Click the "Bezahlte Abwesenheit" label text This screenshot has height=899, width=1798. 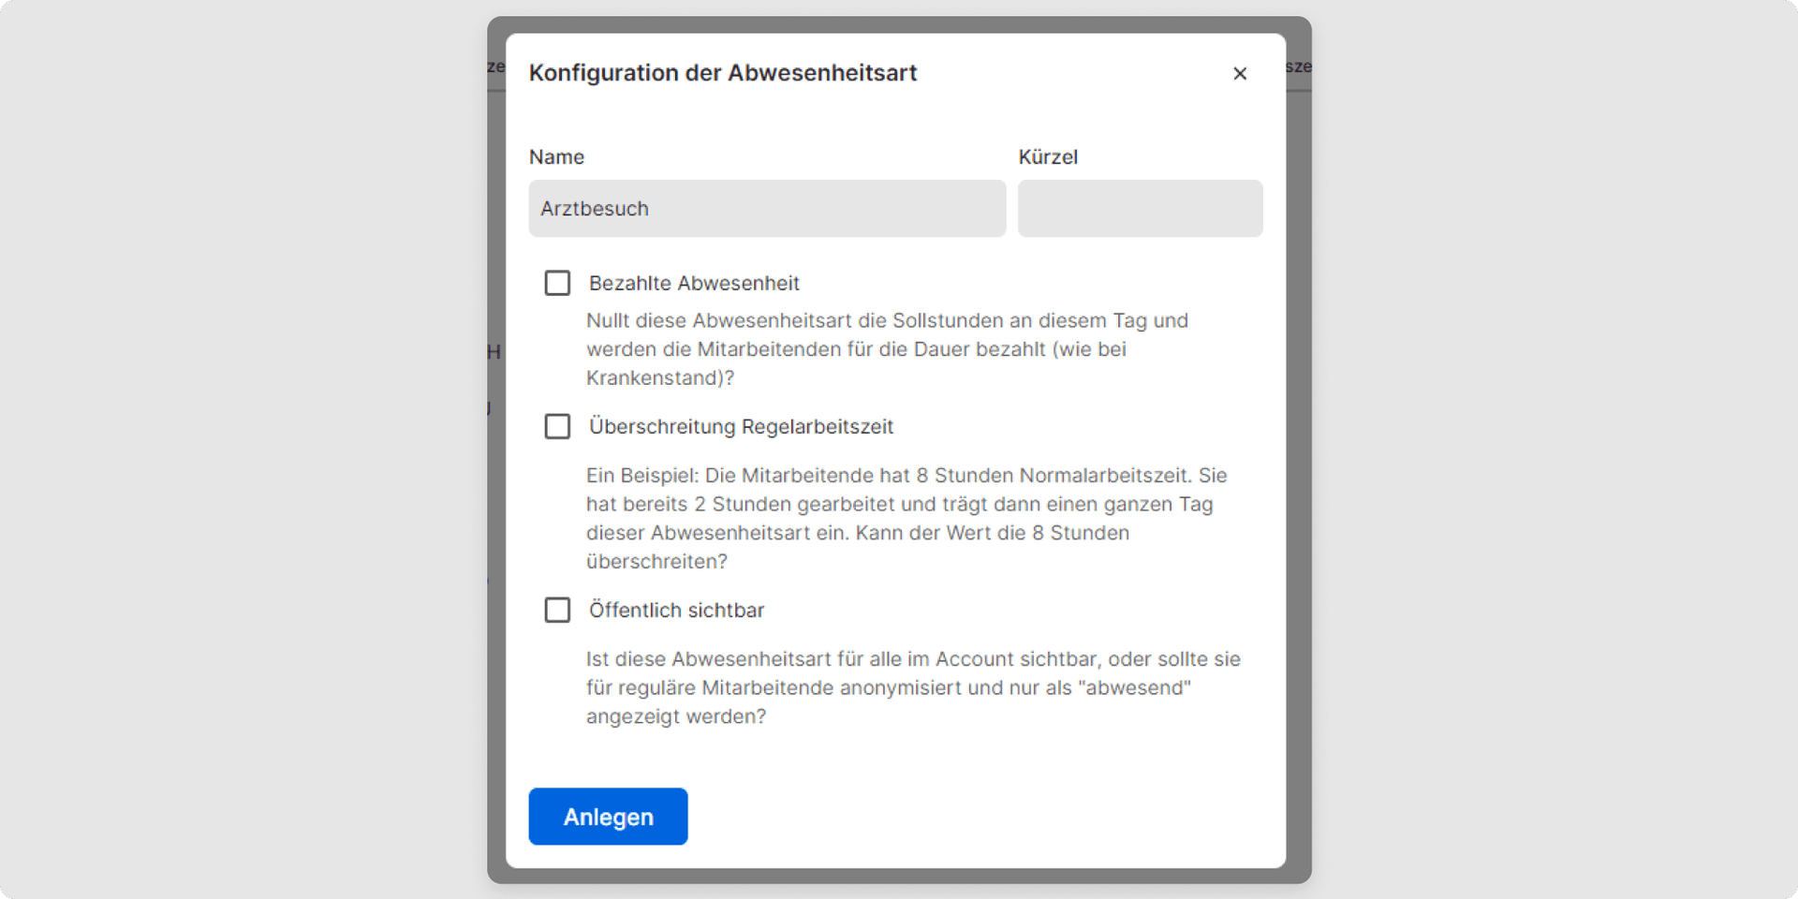tap(694, 282)
